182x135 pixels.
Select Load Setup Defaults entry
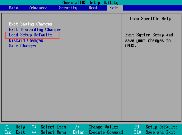point(31,35)
